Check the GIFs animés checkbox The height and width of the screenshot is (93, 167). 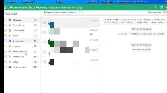point(6,30)
